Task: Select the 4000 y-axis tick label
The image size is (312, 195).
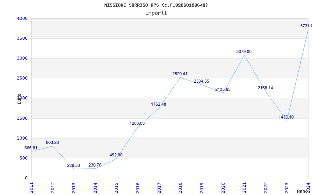Action: (22, 18)
